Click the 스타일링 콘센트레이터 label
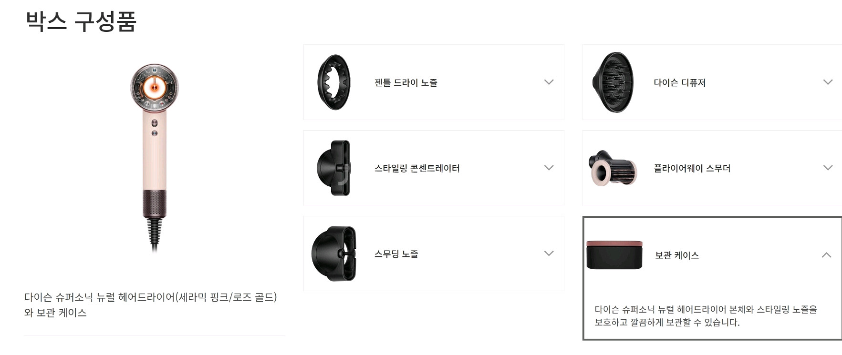The image size is (842, 355). click(417, 168)
